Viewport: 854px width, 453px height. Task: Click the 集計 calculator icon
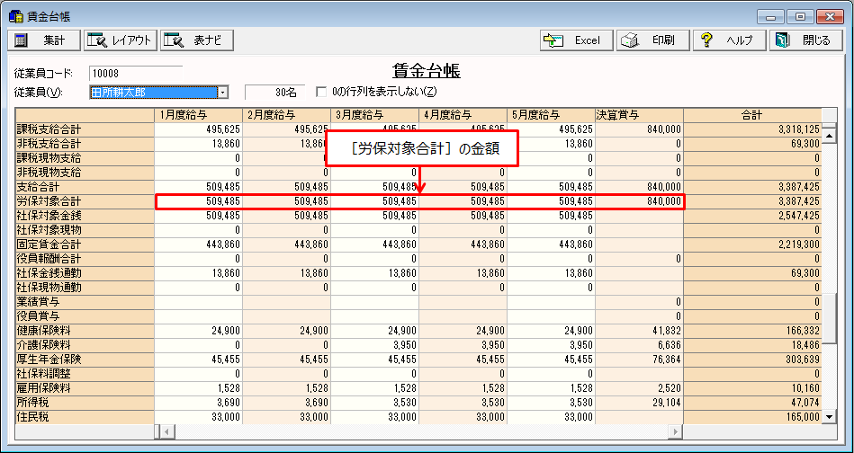[x=22, y=40]
